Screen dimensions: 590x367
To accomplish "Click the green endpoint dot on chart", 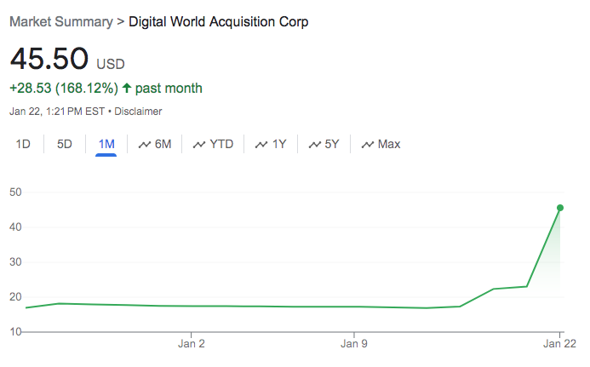I will point(560,208).
